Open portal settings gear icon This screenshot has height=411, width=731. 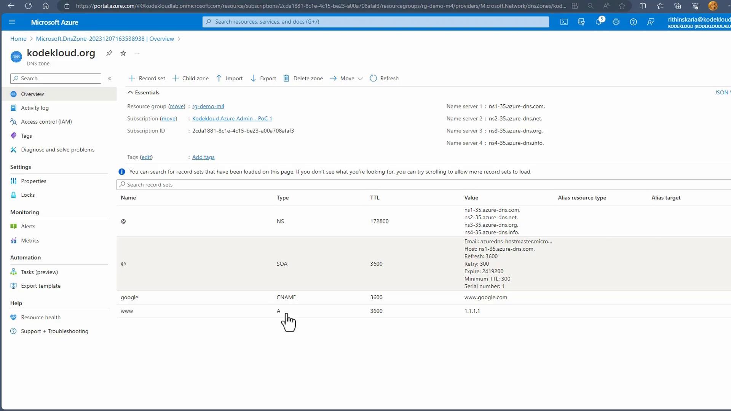tap(616, 22)
